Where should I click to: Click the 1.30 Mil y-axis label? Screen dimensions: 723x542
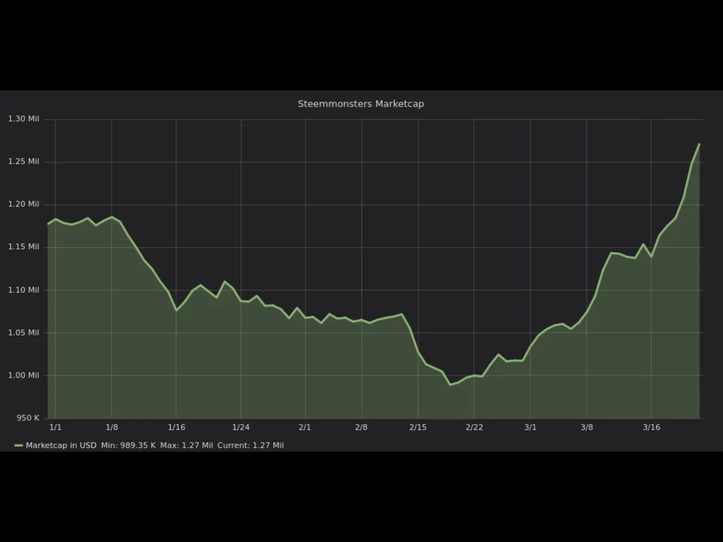tap(24, 119)
